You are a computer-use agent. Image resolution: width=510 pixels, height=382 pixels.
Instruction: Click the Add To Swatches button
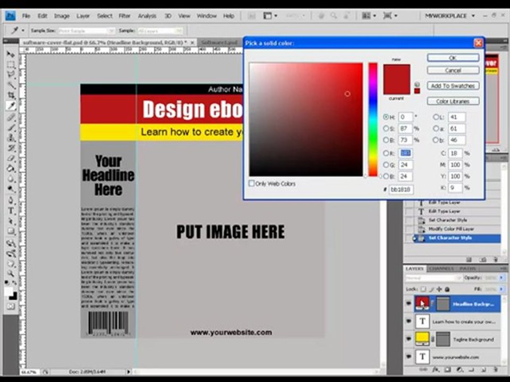tap(453, 86)
